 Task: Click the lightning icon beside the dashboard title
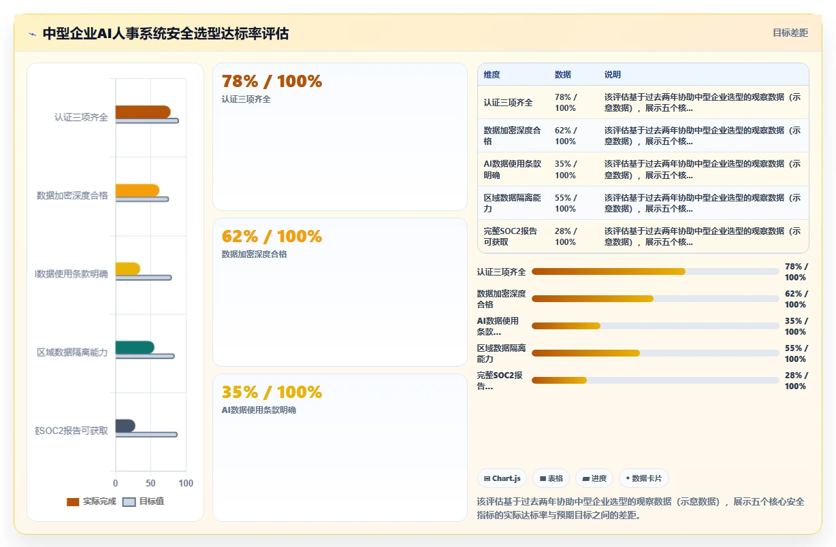click(x=33, y=34)
